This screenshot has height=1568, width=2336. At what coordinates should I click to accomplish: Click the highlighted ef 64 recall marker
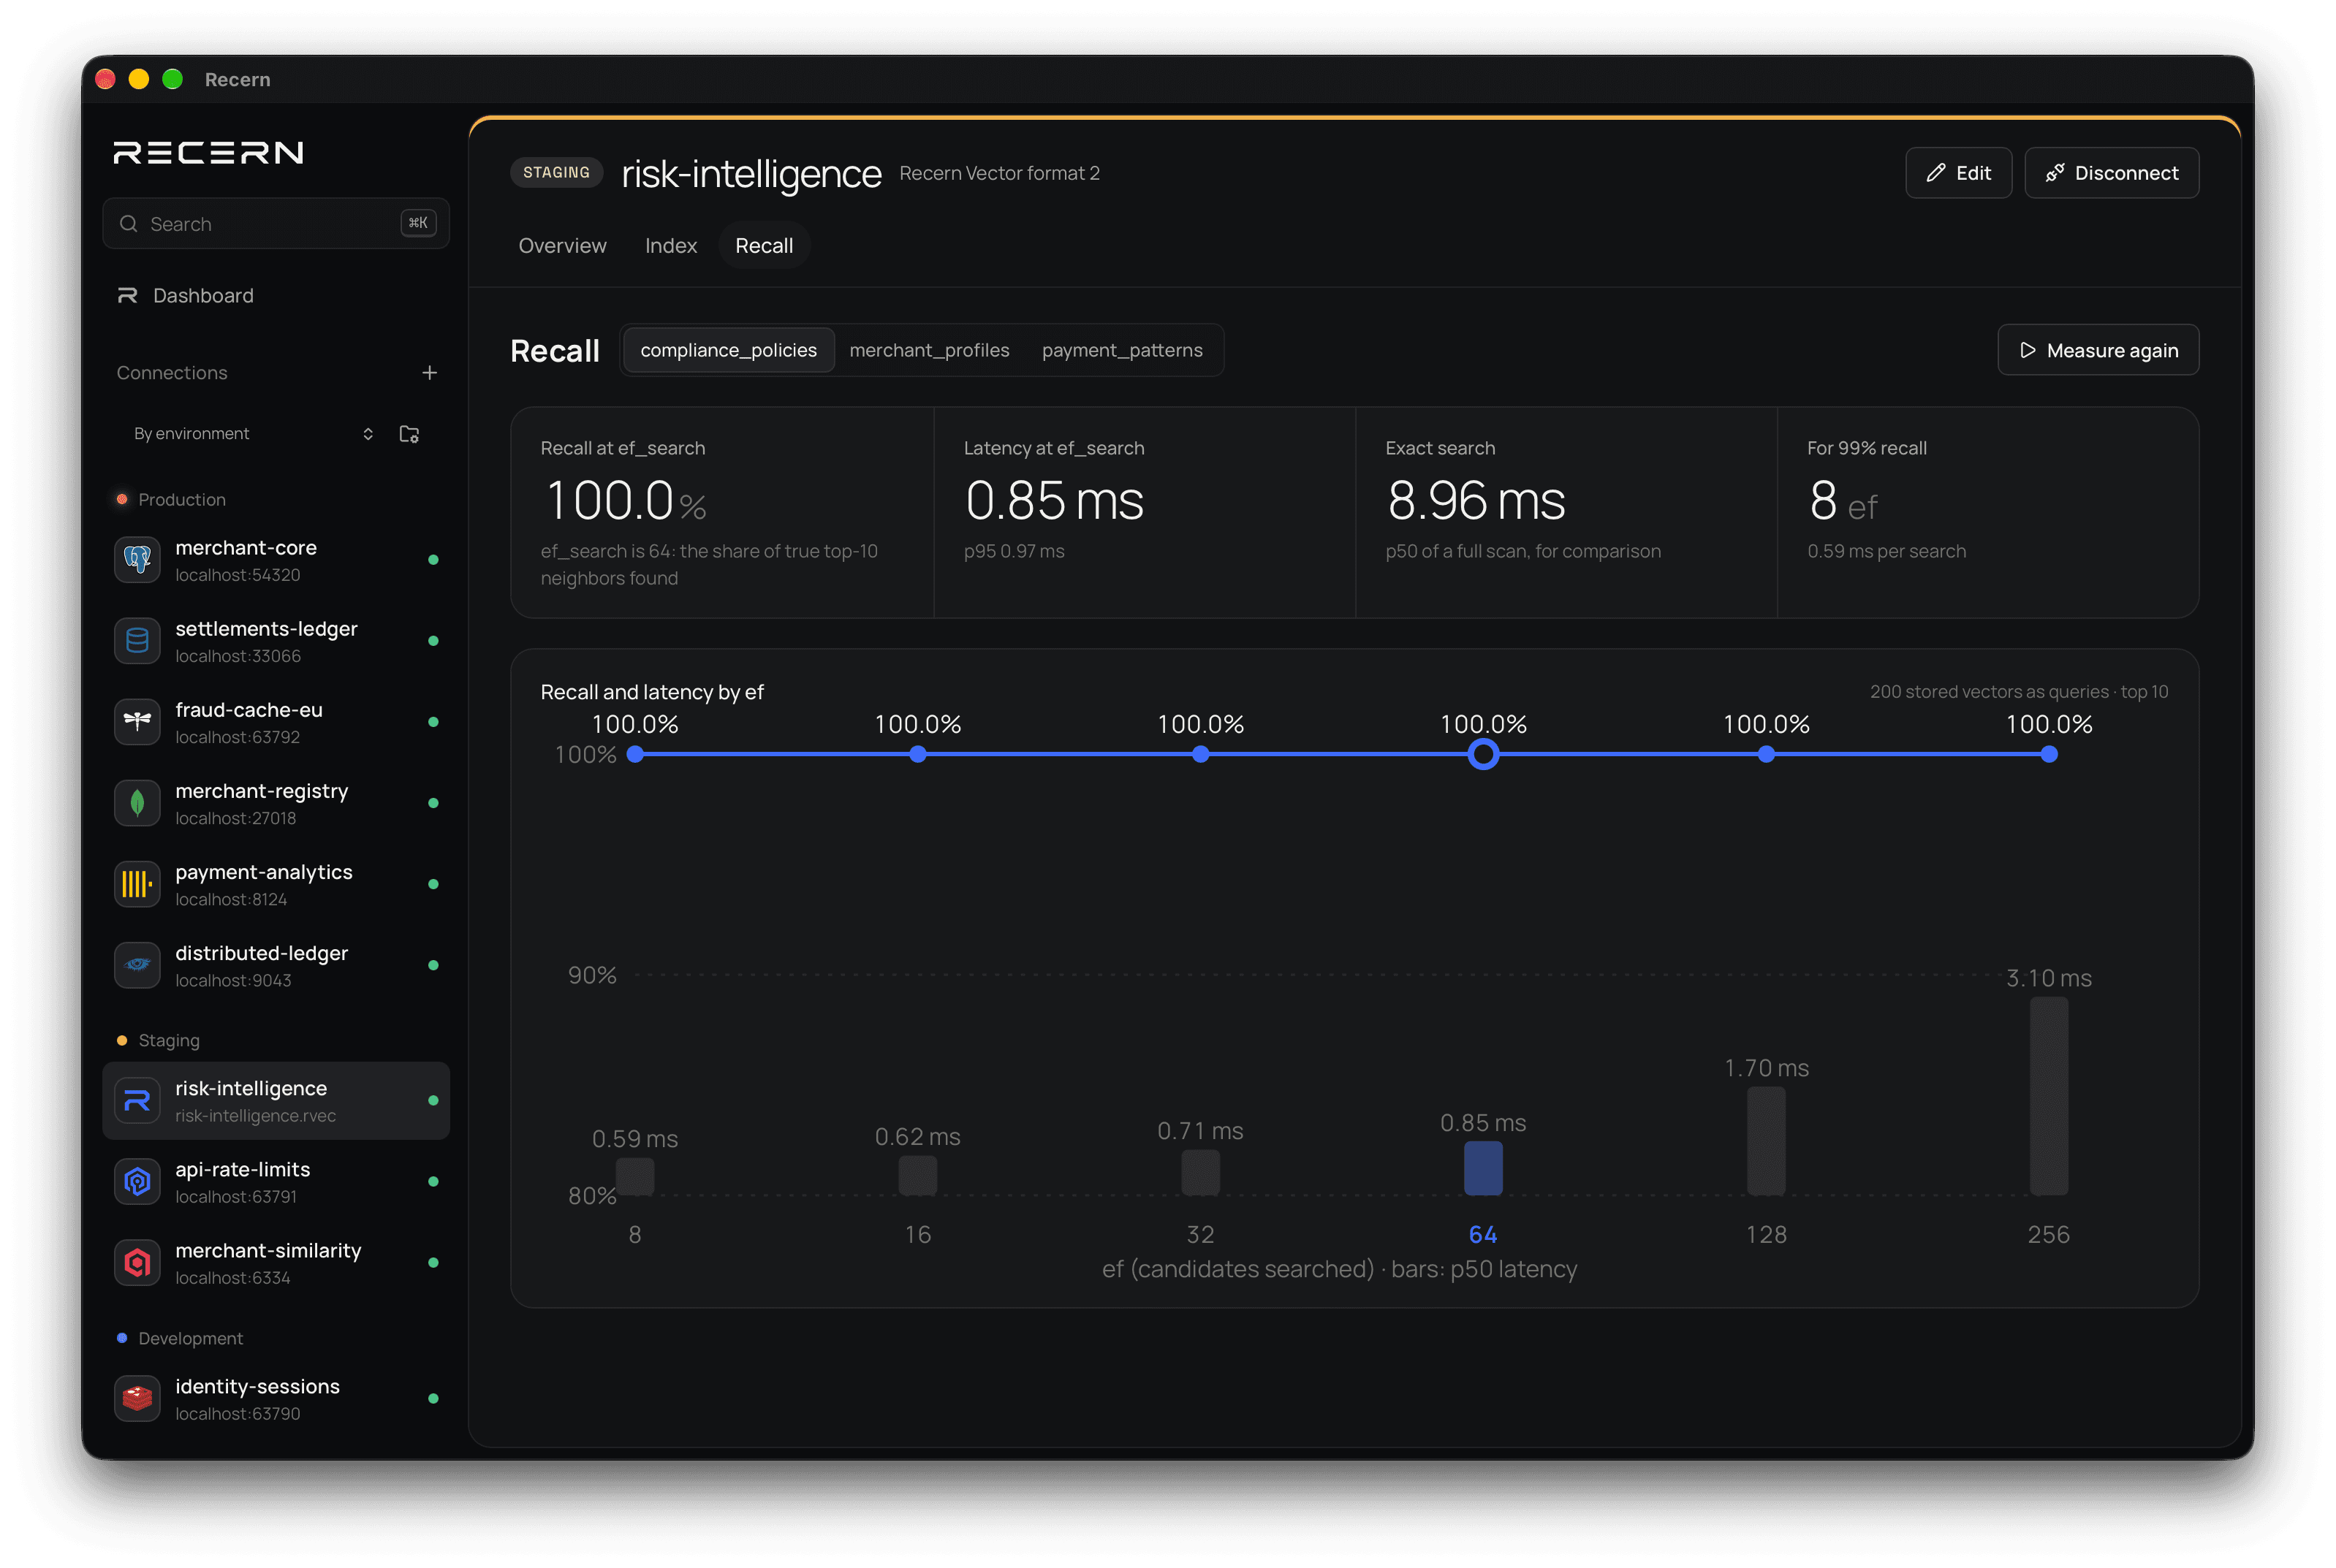(1482, 755)
